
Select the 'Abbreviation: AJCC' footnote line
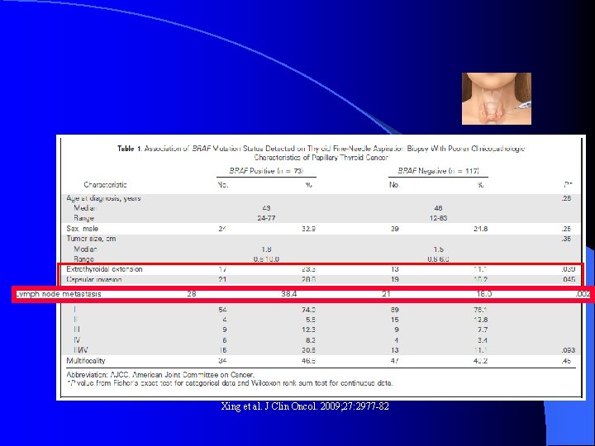coord(160,375)
